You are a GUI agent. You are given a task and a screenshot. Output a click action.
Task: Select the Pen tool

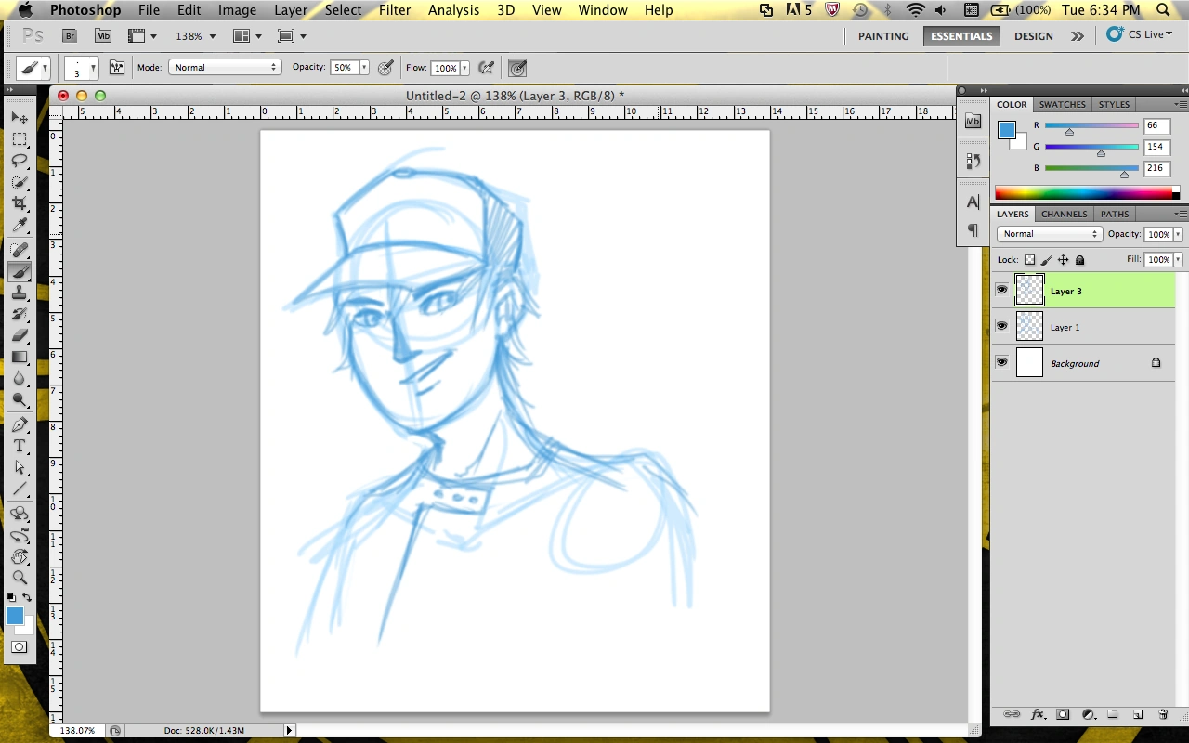(20, 424)
